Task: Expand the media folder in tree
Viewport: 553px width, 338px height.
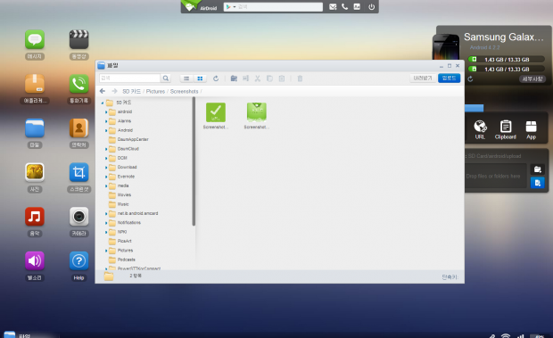Action: point(106,185)
